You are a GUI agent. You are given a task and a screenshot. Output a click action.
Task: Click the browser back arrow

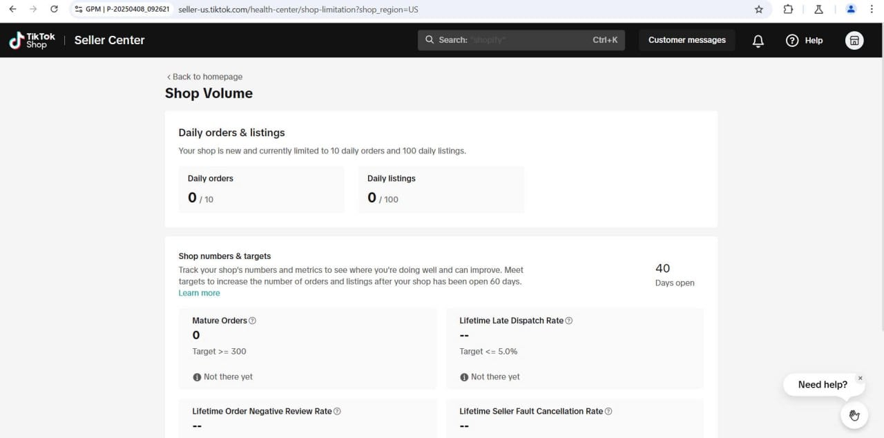pos(12,10)
